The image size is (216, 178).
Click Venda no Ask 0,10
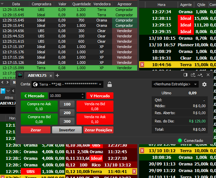pos(95,119)
